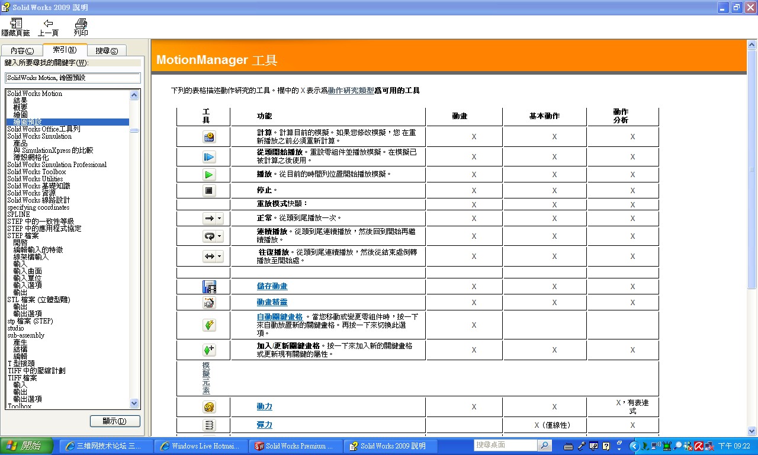Click the 加入/更新關鍵畫格 icon
The image size is (758, 455).
pos(208,350)
